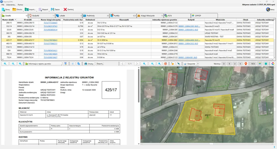Toggle the U map layer
277x149 pixels.
(235, 64)
